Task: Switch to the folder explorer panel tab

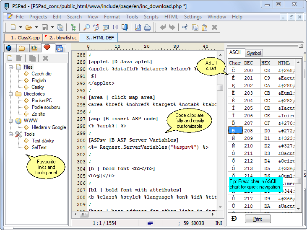Action: click(x=22, y=48)
